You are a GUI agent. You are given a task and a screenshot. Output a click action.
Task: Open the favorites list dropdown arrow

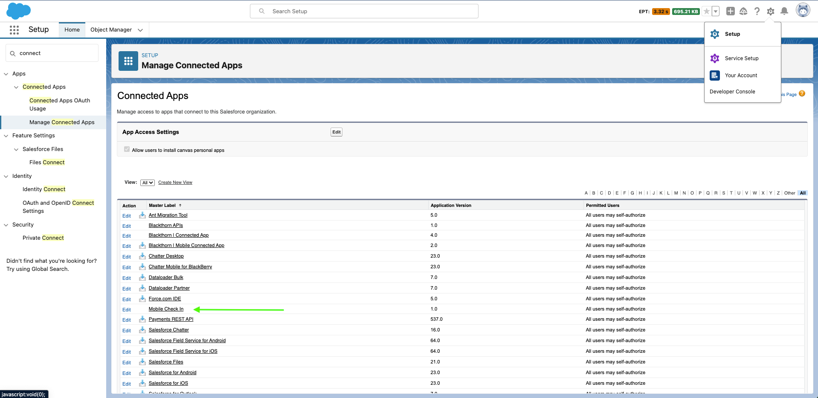click(716, 12)
